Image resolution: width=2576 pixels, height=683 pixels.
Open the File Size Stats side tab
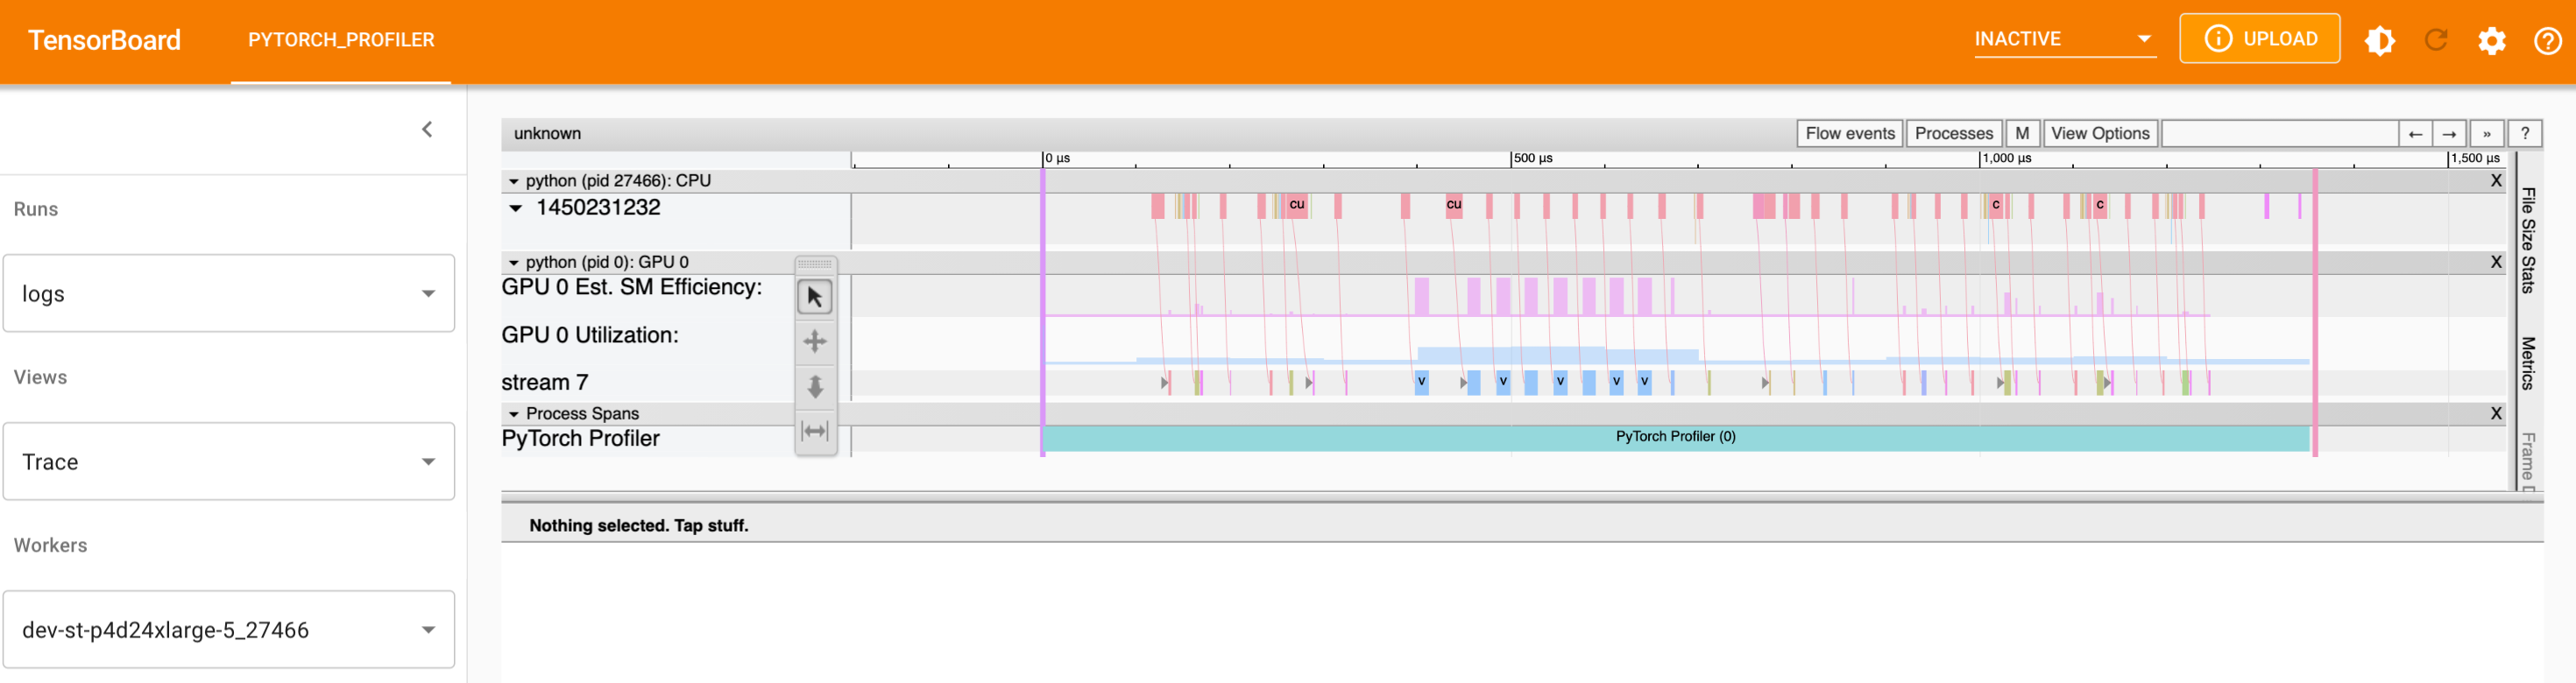[2527, 240]
